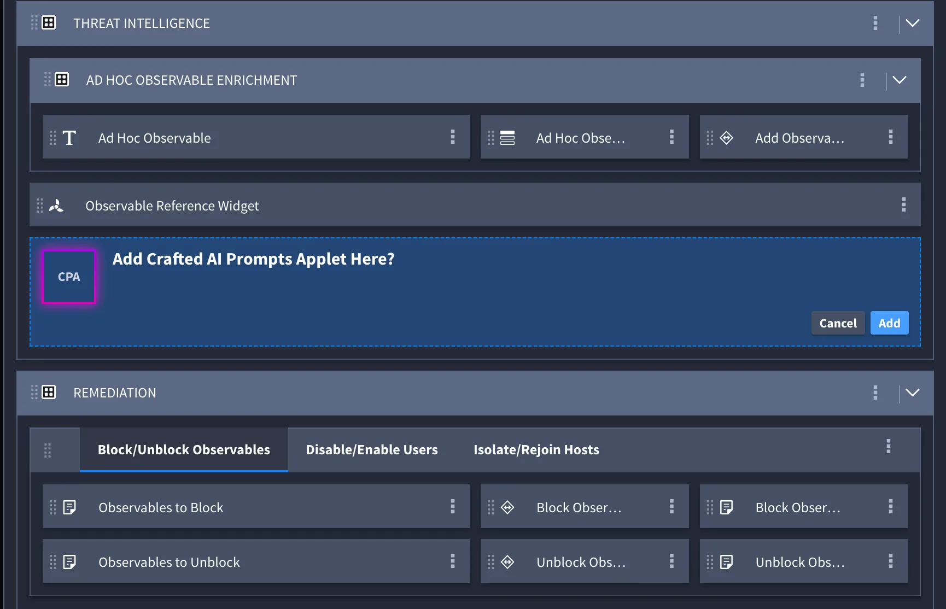This screenshot has width=946, height=609.
Task: Click Observables to Unblock note icon
Action: [x=69, y=562]
